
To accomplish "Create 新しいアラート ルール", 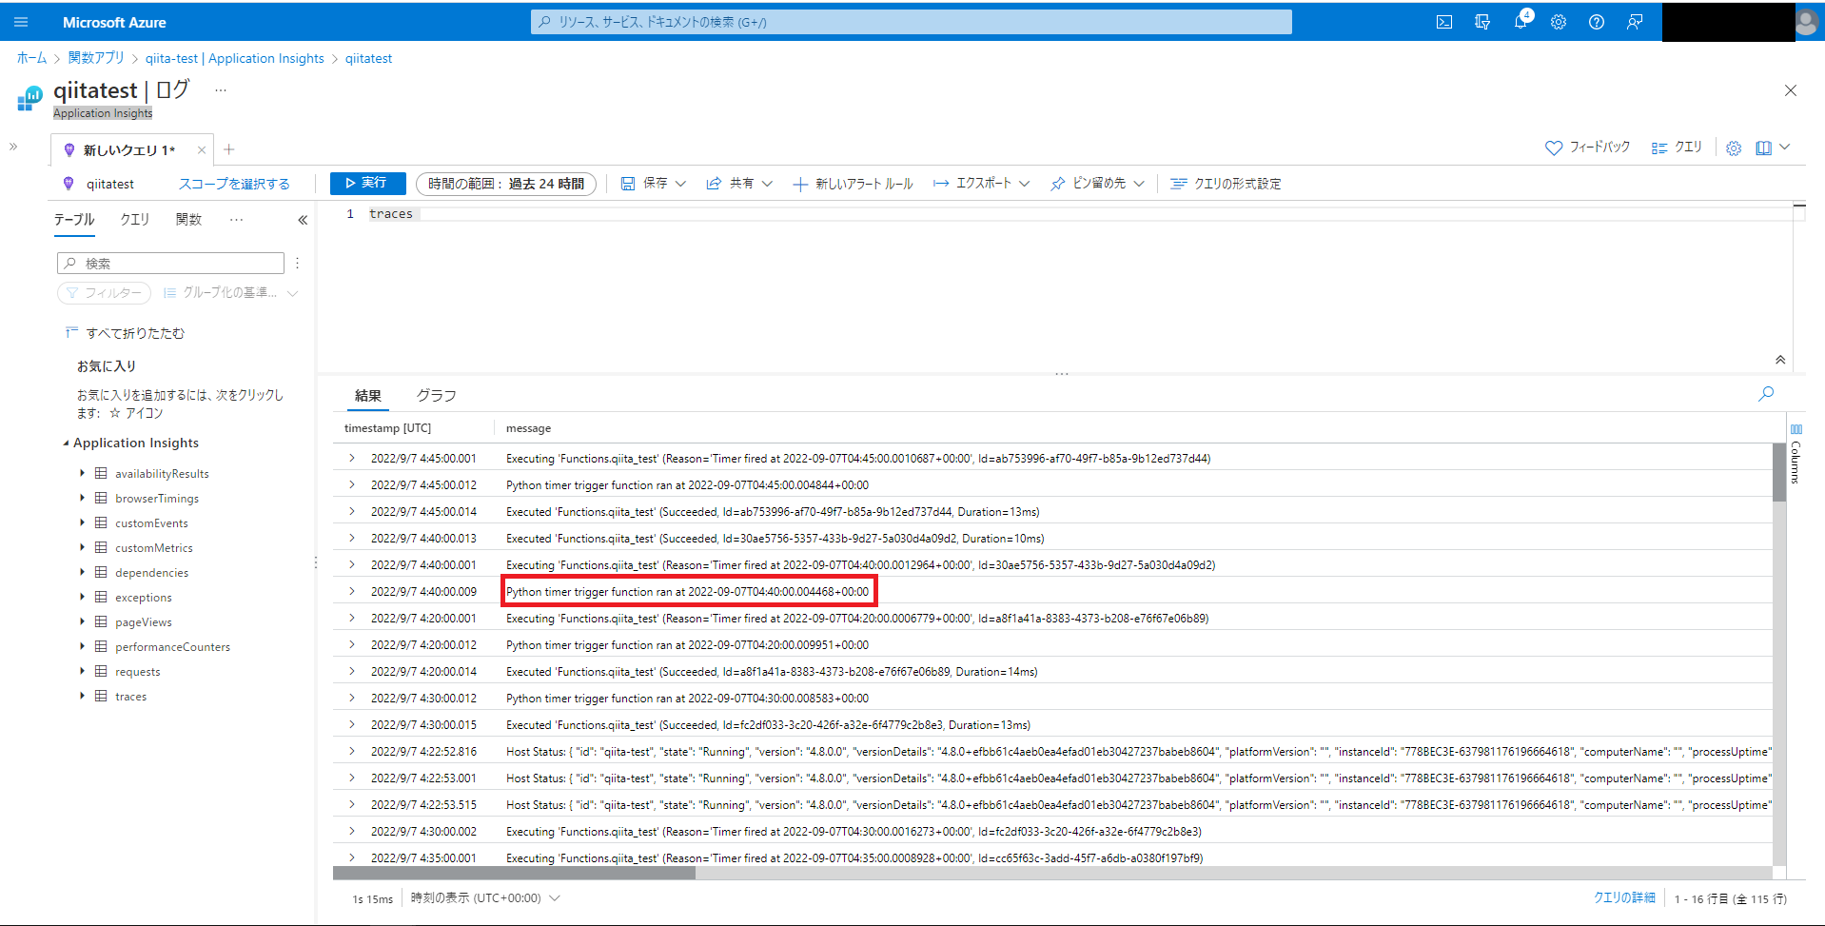I will tap(854, 184).
